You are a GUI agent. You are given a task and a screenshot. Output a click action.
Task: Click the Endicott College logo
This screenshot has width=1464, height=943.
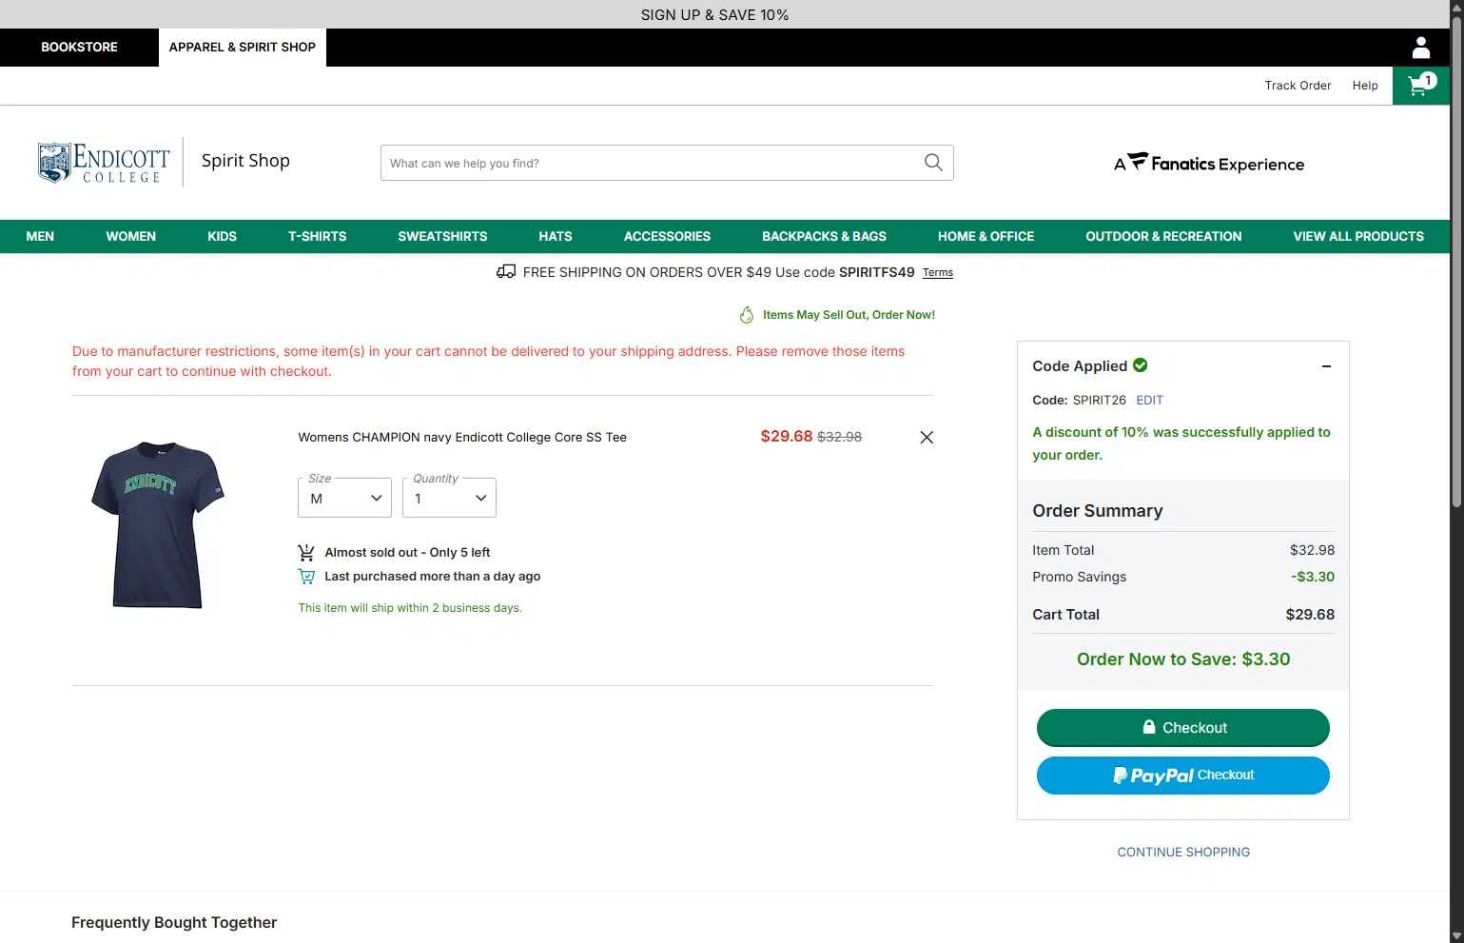104,163
